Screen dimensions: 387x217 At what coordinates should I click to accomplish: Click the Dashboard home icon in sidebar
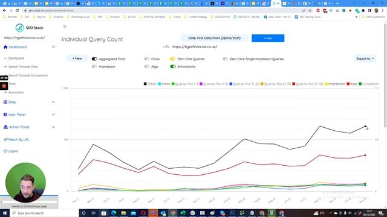coord(5,47)
